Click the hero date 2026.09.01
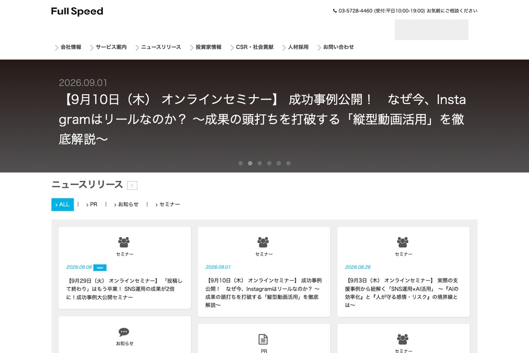Viewport: 529px width, 353px height. tap(83, 83)
